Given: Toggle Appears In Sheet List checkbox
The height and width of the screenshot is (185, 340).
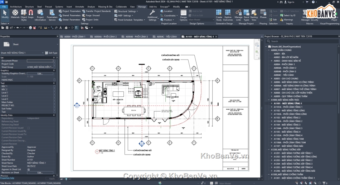Looking at the screenshot, I should [x=29, y=169].
